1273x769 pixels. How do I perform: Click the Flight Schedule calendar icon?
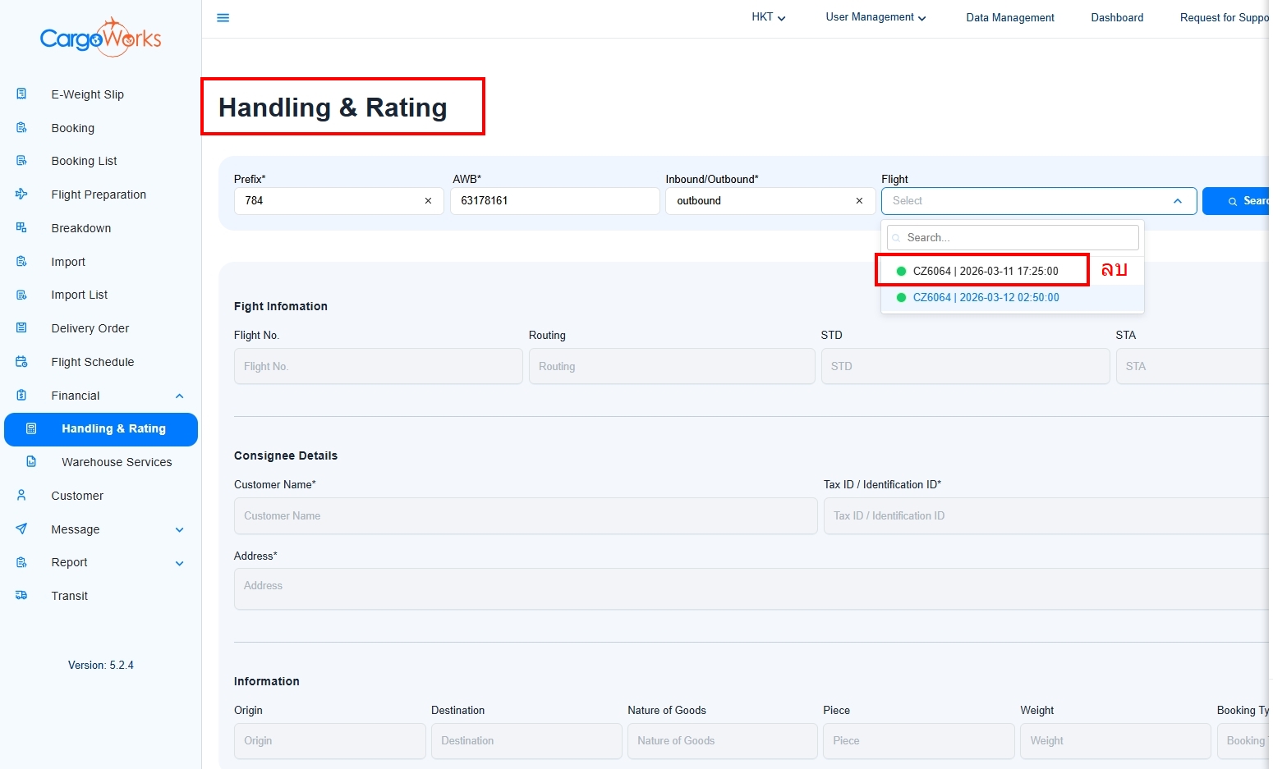(x=21, y=362)
